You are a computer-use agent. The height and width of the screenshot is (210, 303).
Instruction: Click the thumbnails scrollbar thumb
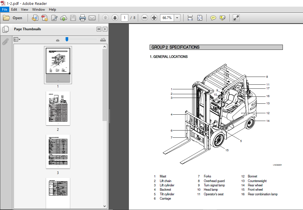[x=104, y=85]
